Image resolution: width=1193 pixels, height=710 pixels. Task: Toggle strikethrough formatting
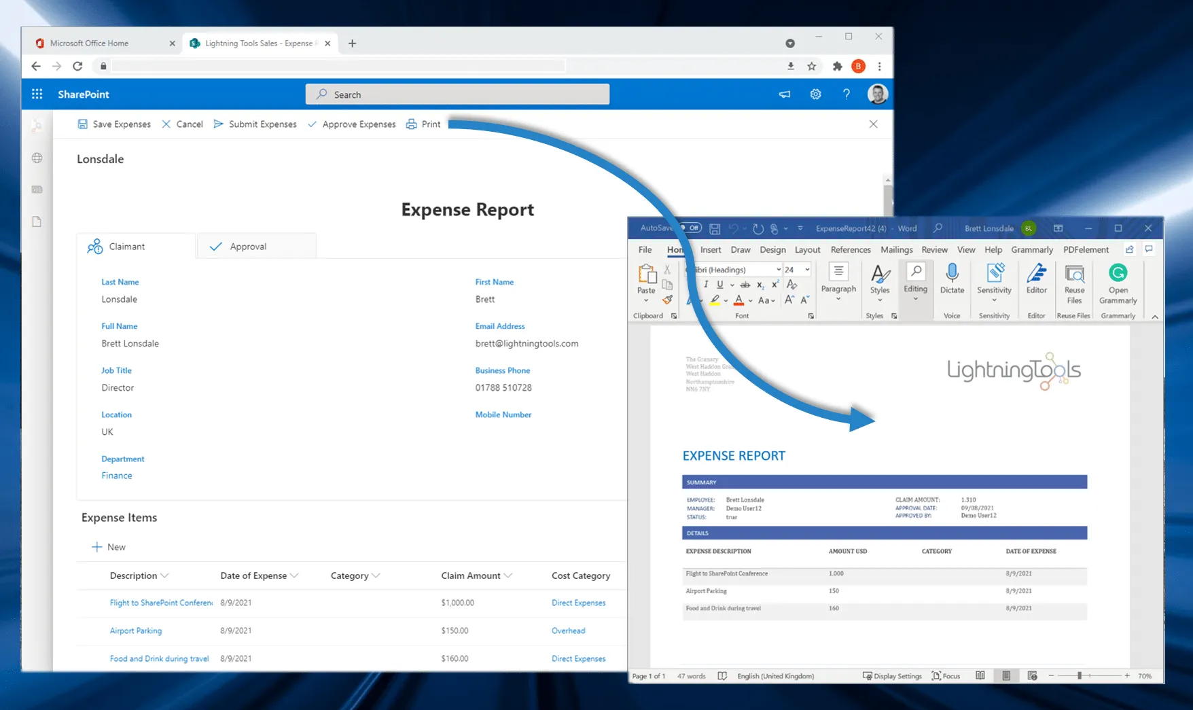coord(745,285)
